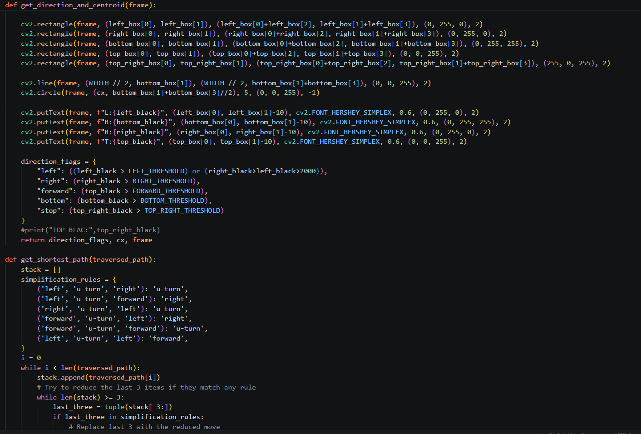Click the line 'while len(stack) >= 3:'
The width and height of the screenshot is (641, 434).
[x=80, y=397]
